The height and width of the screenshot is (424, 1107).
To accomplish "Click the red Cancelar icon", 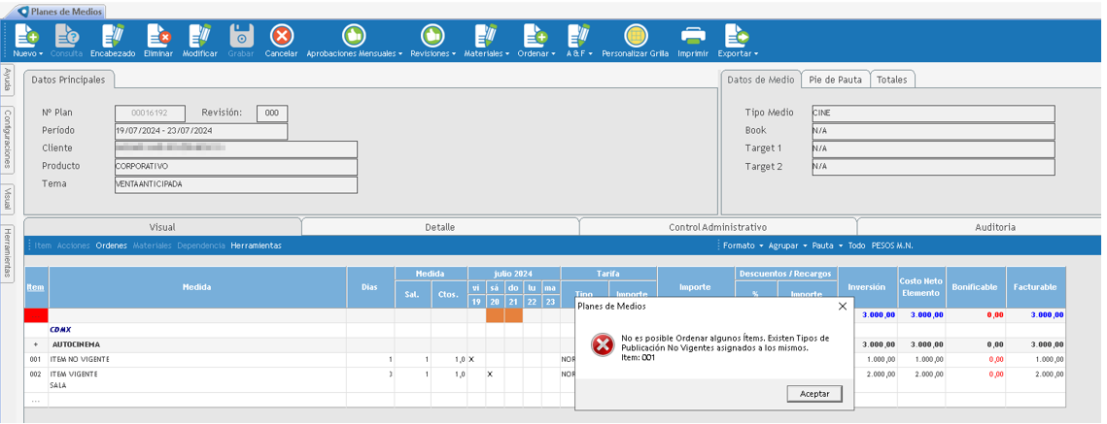I will click(281, 35).
